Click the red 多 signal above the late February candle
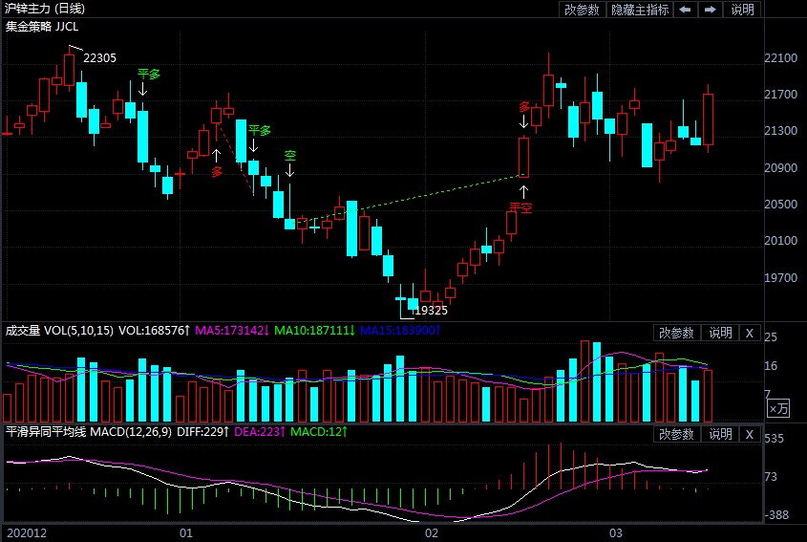 (x=524, y=107)
